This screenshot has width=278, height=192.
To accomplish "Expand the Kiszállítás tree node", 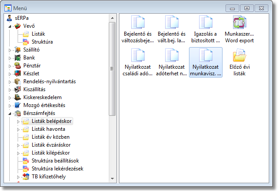I will pyautogui.click(x=10, y=90).
